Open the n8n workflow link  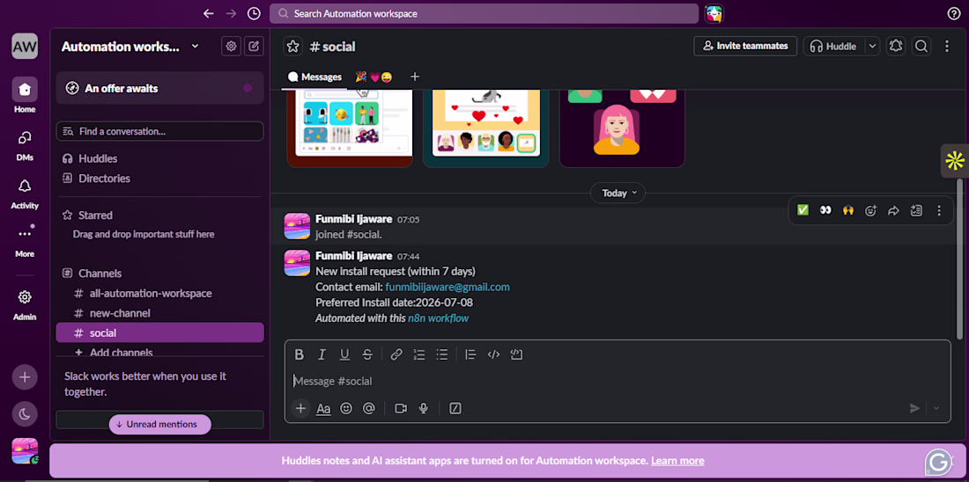438,318
